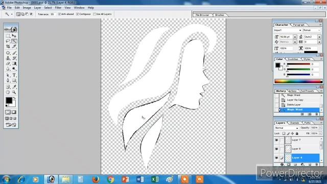This screenshot has width=327, height=184.
Task: Select the Brush tool
Action: tap(14, 53)
